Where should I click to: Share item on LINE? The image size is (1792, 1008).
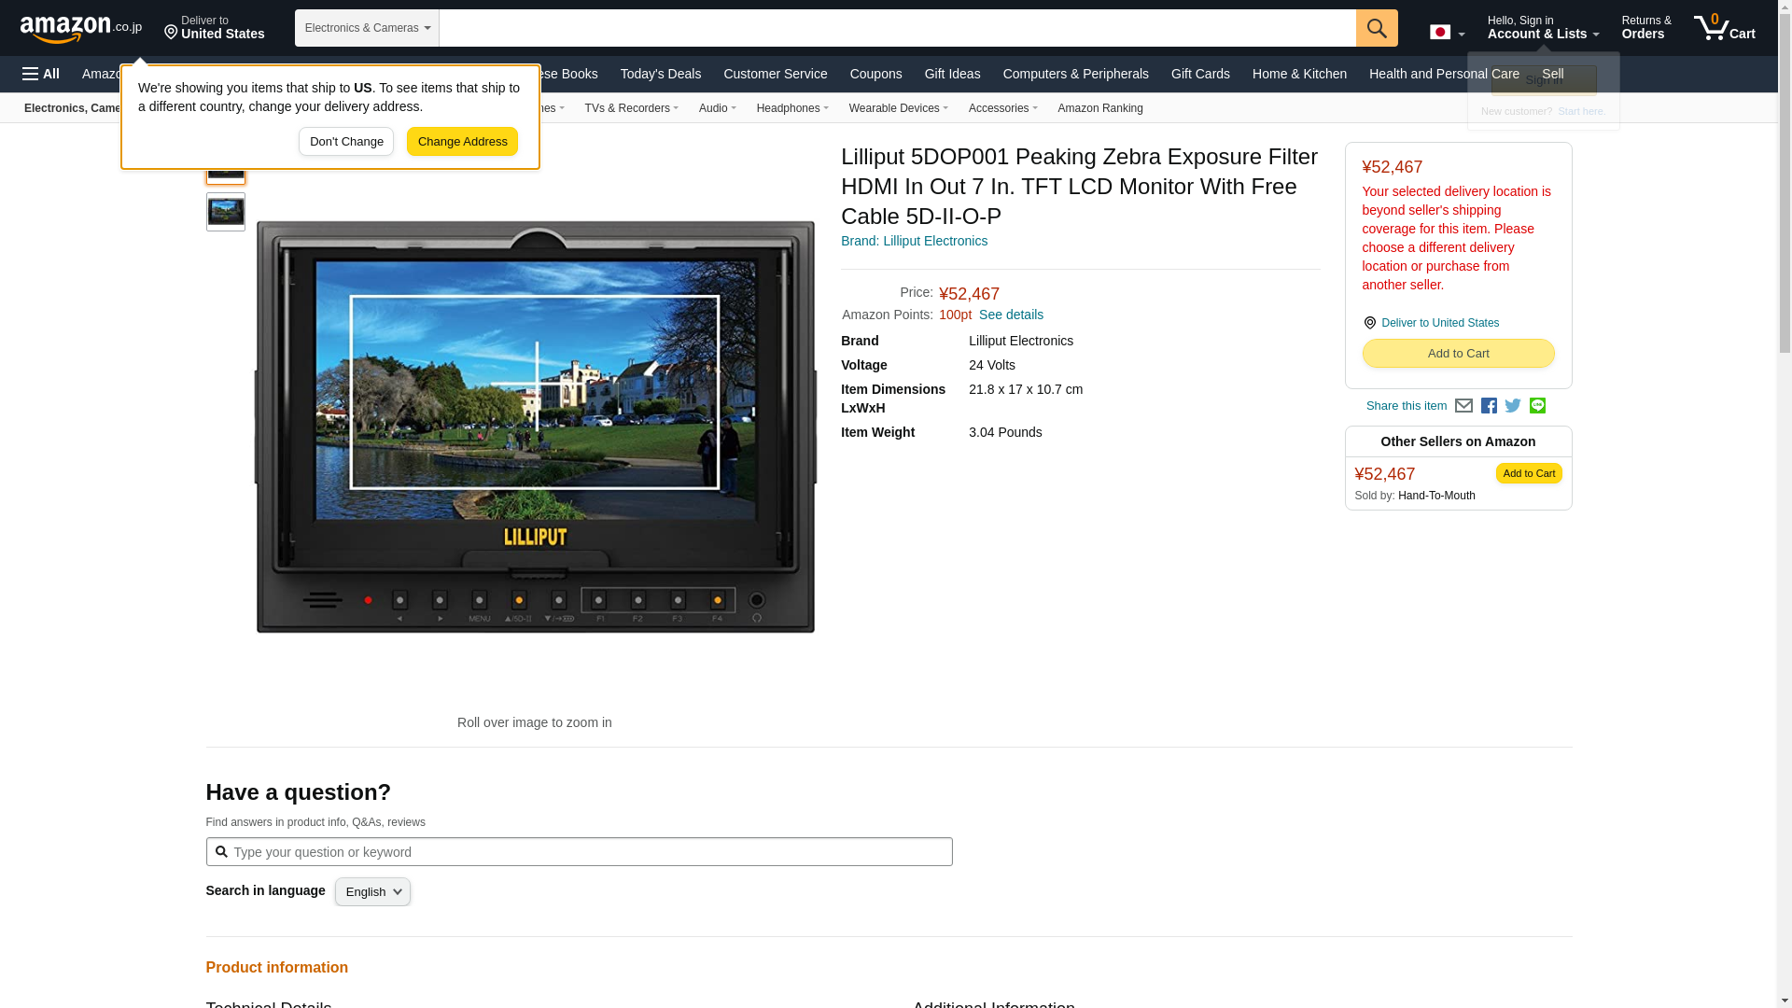[x=1537, y=406]
